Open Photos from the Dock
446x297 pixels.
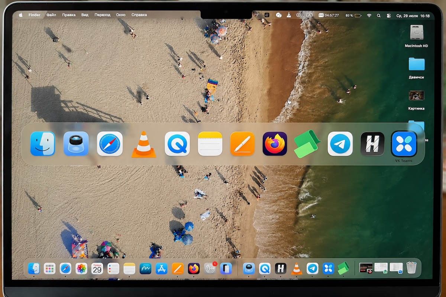[x=81, y=268]
